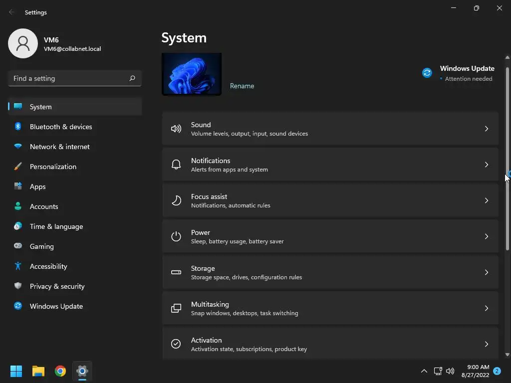
Task: Open Time & language settings
Action: click(75, 226)
